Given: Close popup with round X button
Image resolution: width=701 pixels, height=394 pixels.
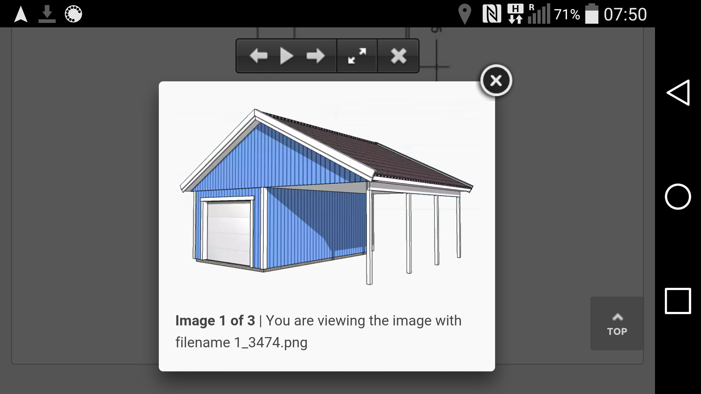Looking at the screenshot, I should [496, 81].
